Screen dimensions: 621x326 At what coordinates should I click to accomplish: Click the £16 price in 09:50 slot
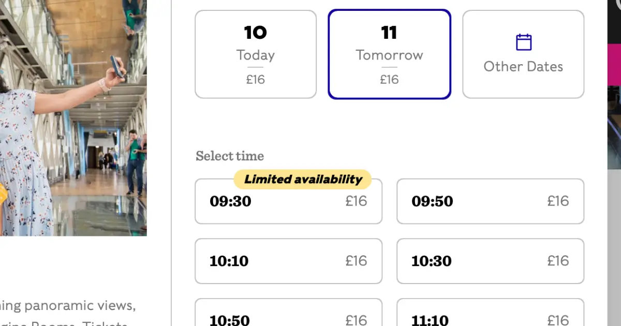(x=558, y=201)
